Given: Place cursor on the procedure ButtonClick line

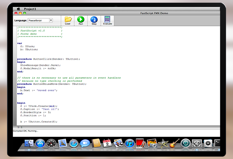Looking at the screenshot, I should [49, 59].
